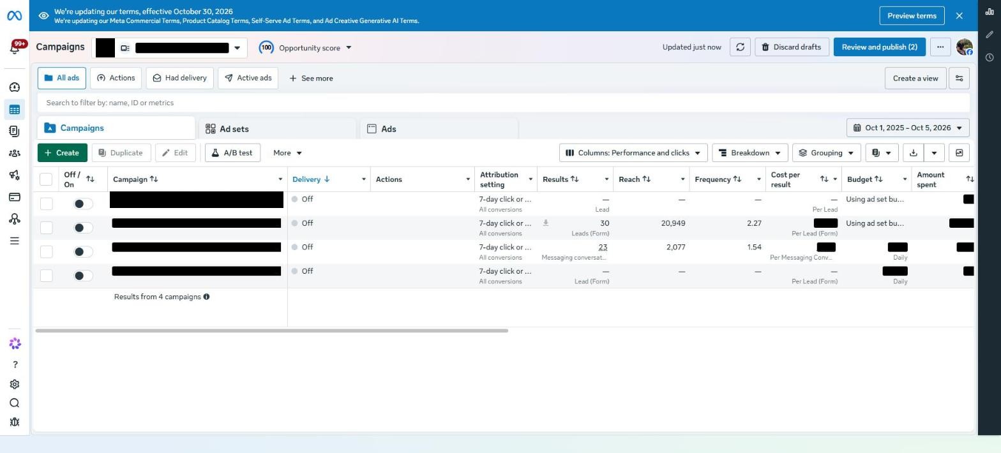The image size is (1001, 453).
Task: Open the filter settings sliders icon
Action: [959, 78]
